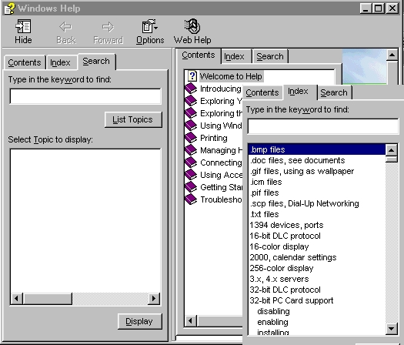
Task: Select the Search tab in left panel
Action: 96,62
